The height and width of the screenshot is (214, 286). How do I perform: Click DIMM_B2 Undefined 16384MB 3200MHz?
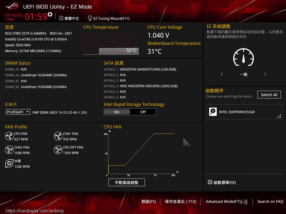tap(36, 87)
